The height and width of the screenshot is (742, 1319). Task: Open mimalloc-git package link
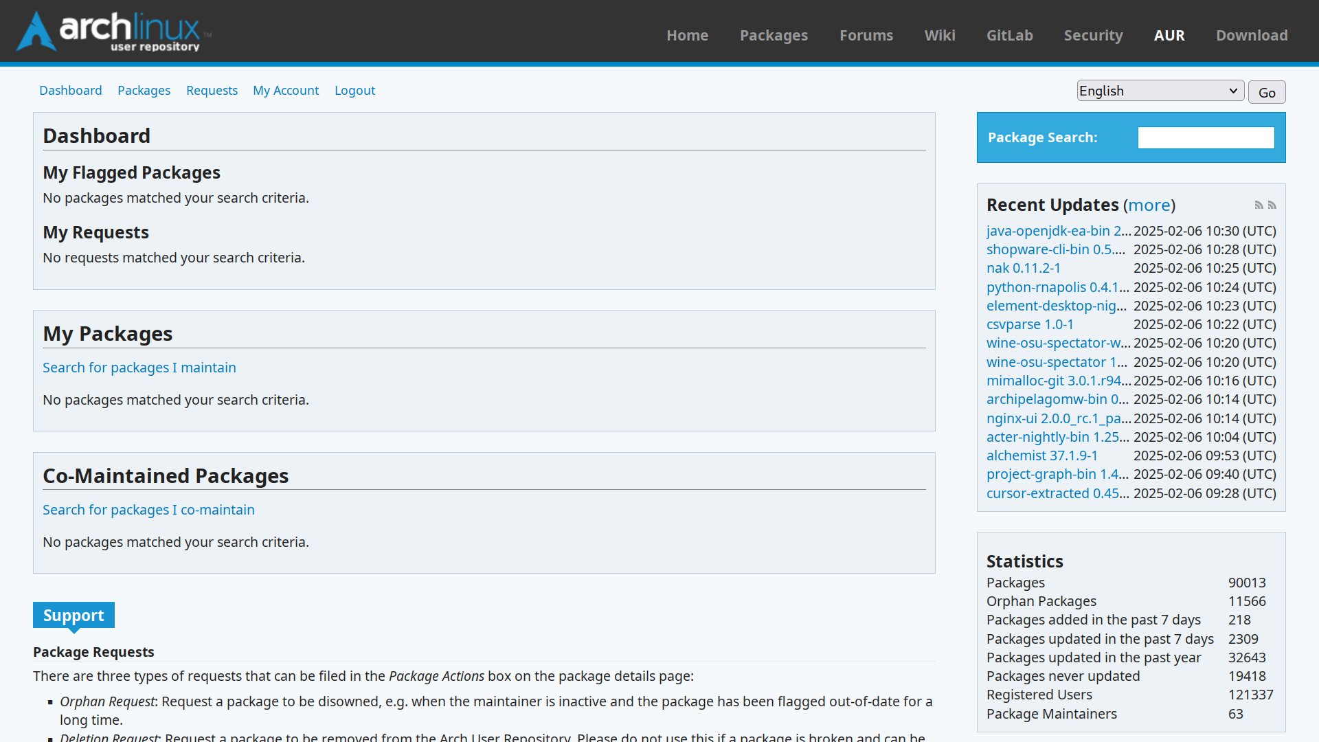coord(1058,381)
